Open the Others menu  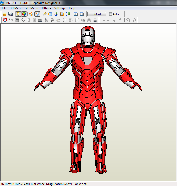pos(46,8)
